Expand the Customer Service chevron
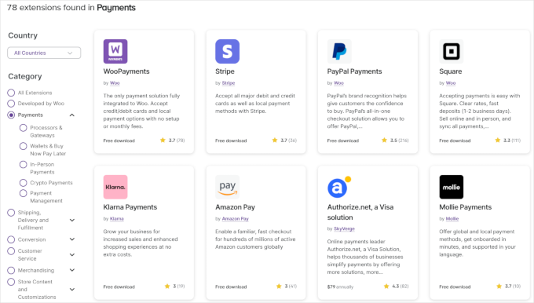 click(x=72, y=254)
